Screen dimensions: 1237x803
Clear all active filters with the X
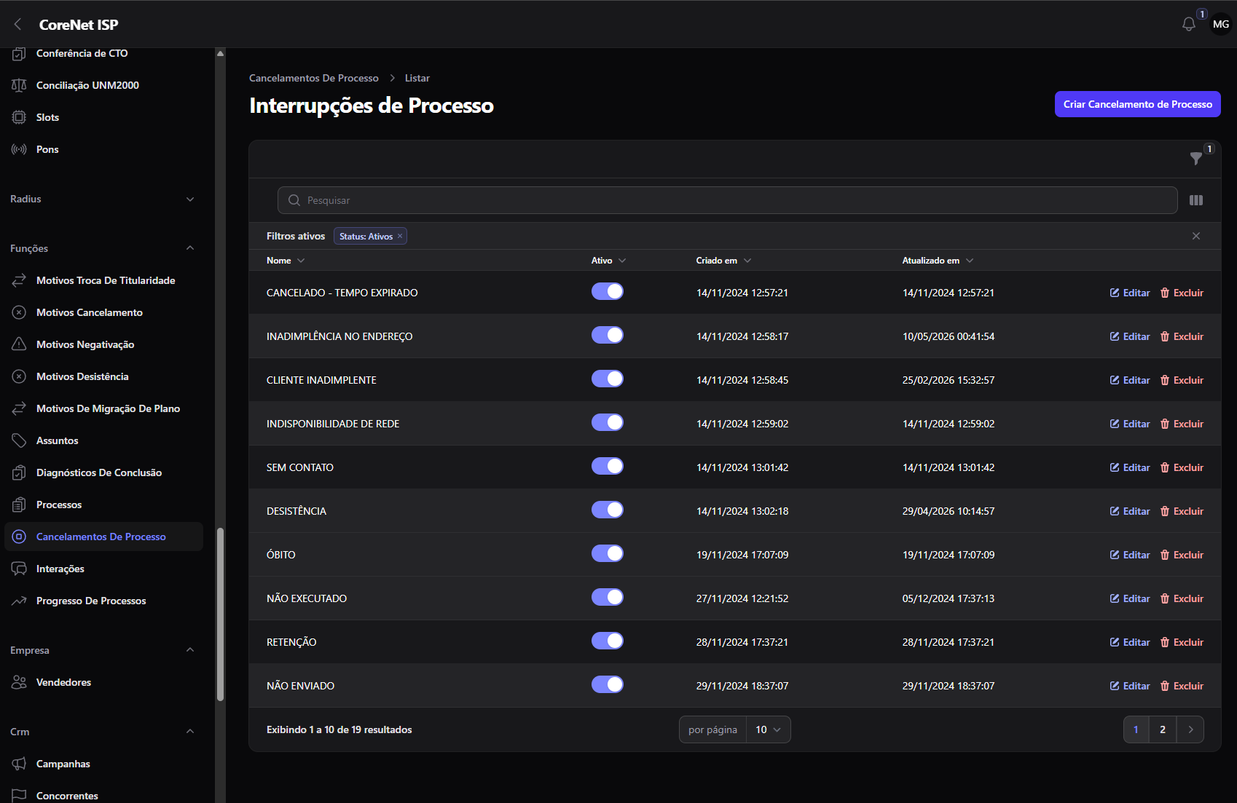click(x=1196, y=236)
